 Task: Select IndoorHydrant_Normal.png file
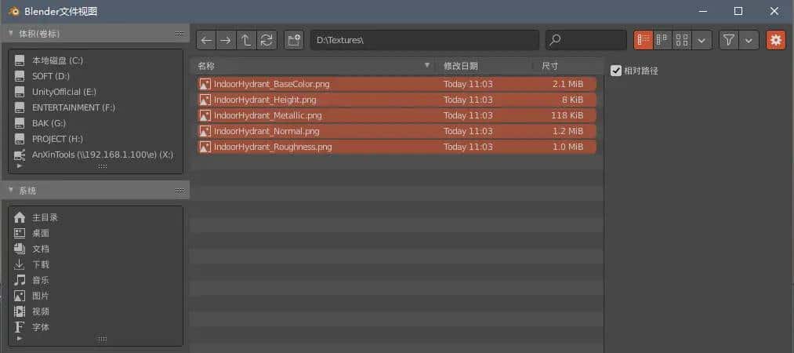pyautogui.click(x=397, y=131)
